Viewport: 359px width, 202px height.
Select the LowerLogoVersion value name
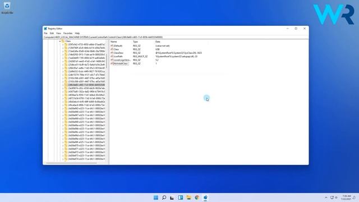122,60
